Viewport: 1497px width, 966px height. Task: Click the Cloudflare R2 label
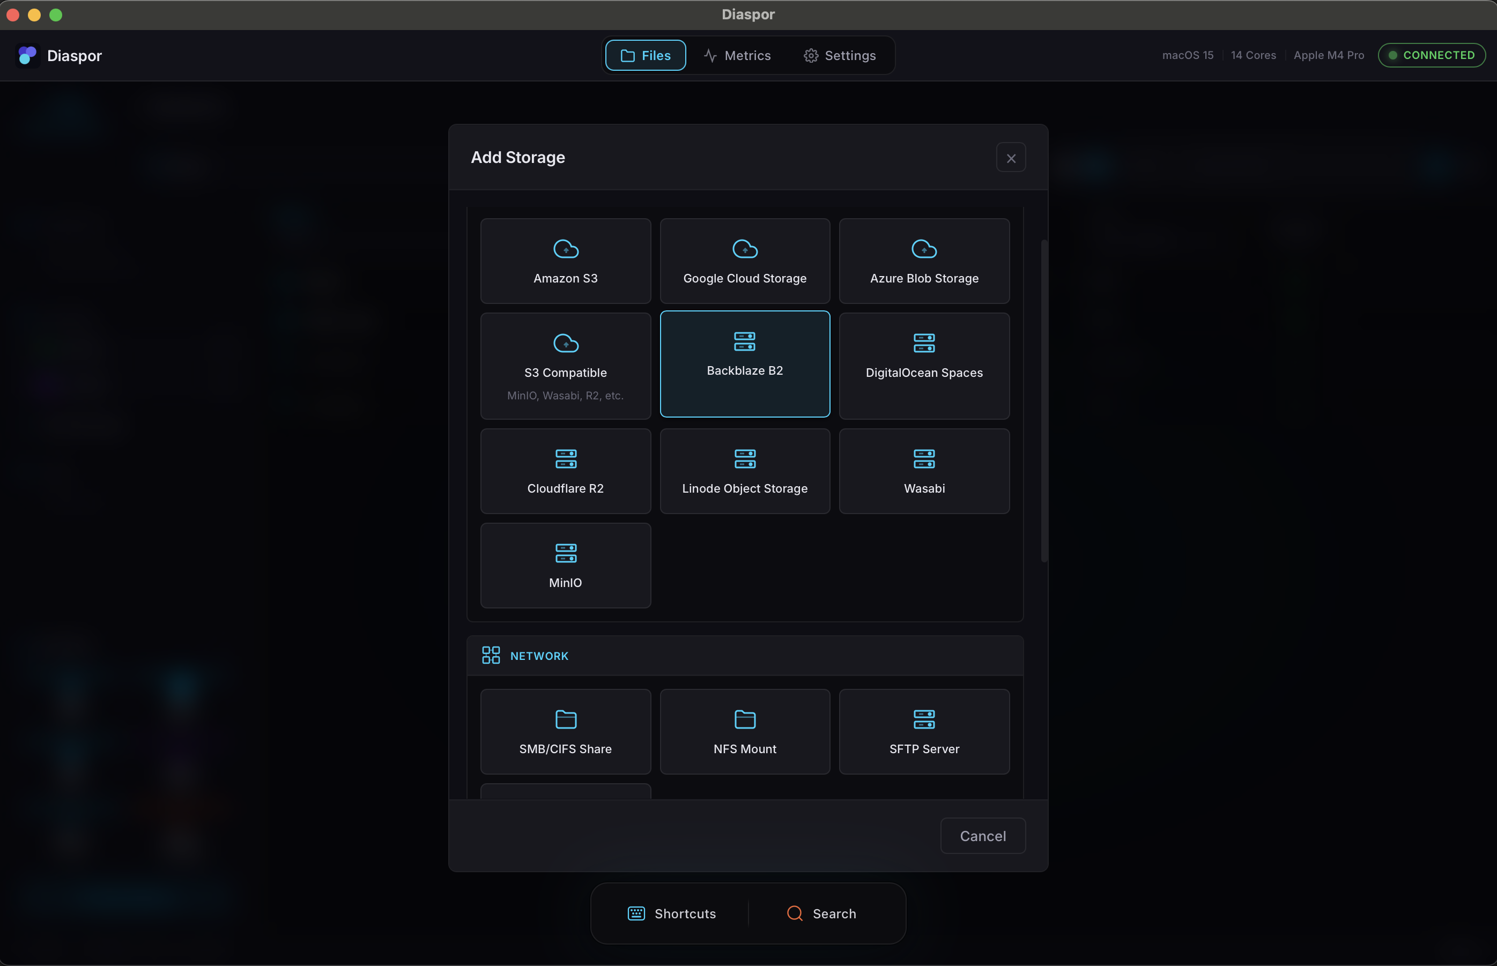pyautogui.click(x=565, y=488)
